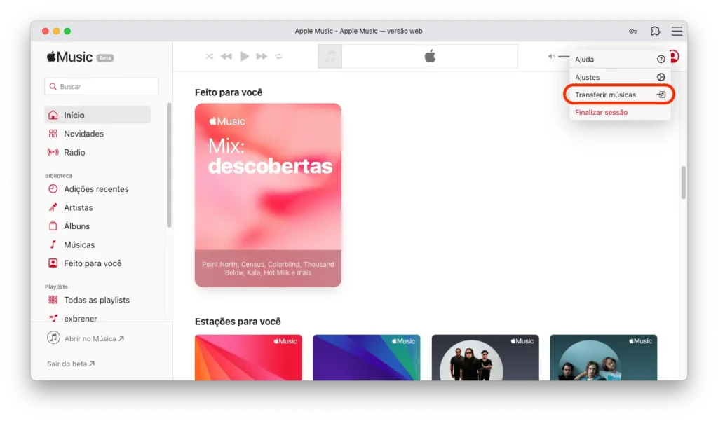The height and width of the screenshot is (421, 718).
Task: Click the volume speaker icon
Action: click(x=551, y=57)
